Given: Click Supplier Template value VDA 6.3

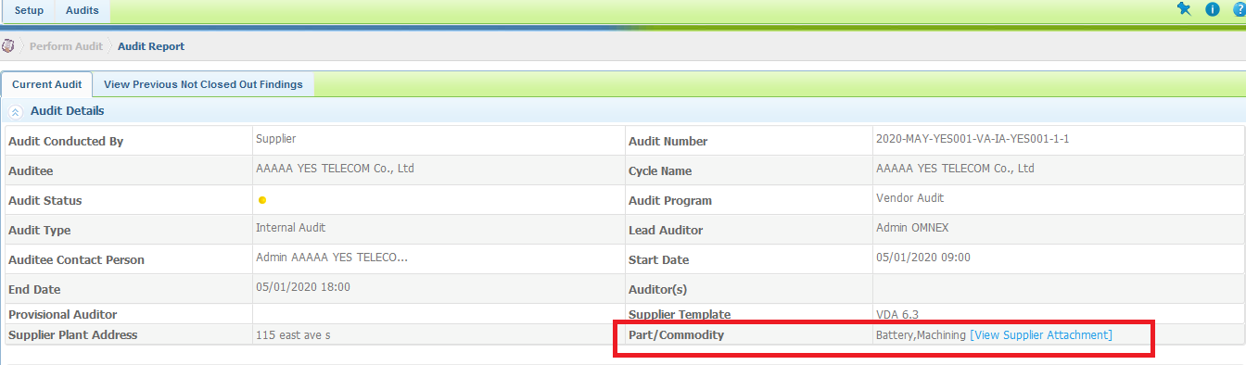Looking at the screenshot, I should (x=896, y=315).
